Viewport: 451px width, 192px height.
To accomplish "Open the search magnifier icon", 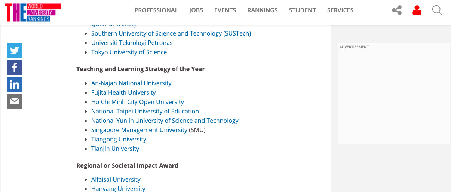I will 437,10.
